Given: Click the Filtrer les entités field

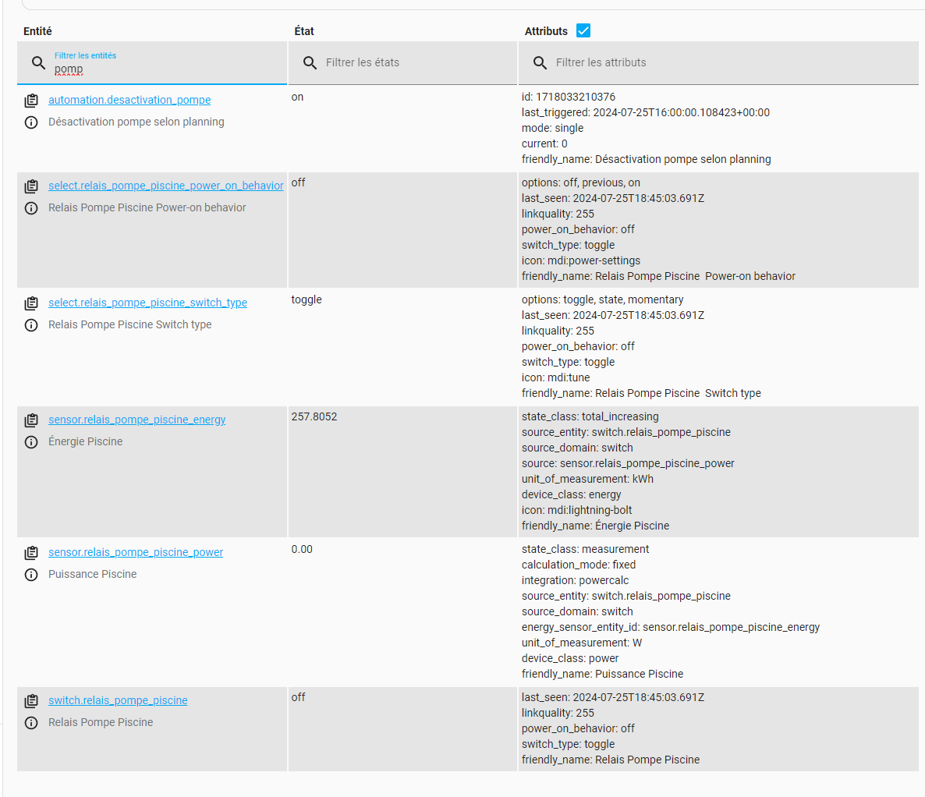Looking at the screenshot, I should point(152,63).
